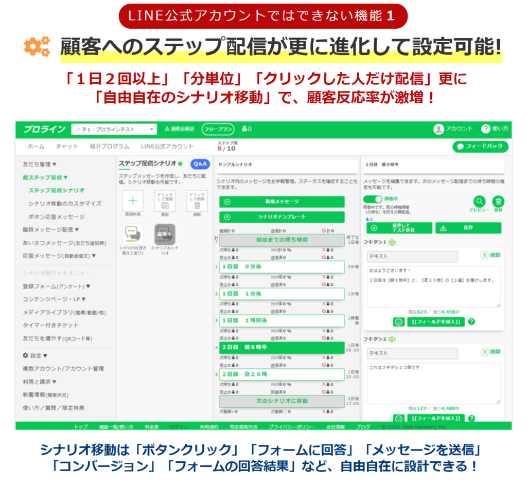Click the 新規作成 plus icon
The width and height of the screenshot is (527, 486).
[133, 200]
